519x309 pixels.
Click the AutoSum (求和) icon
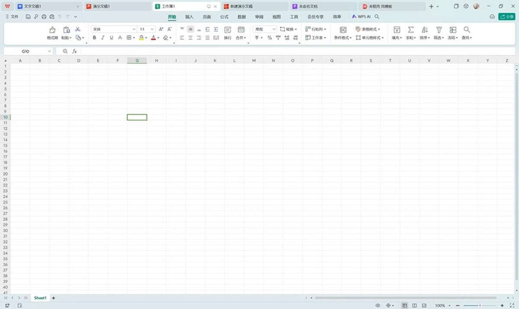click(410, 30)
